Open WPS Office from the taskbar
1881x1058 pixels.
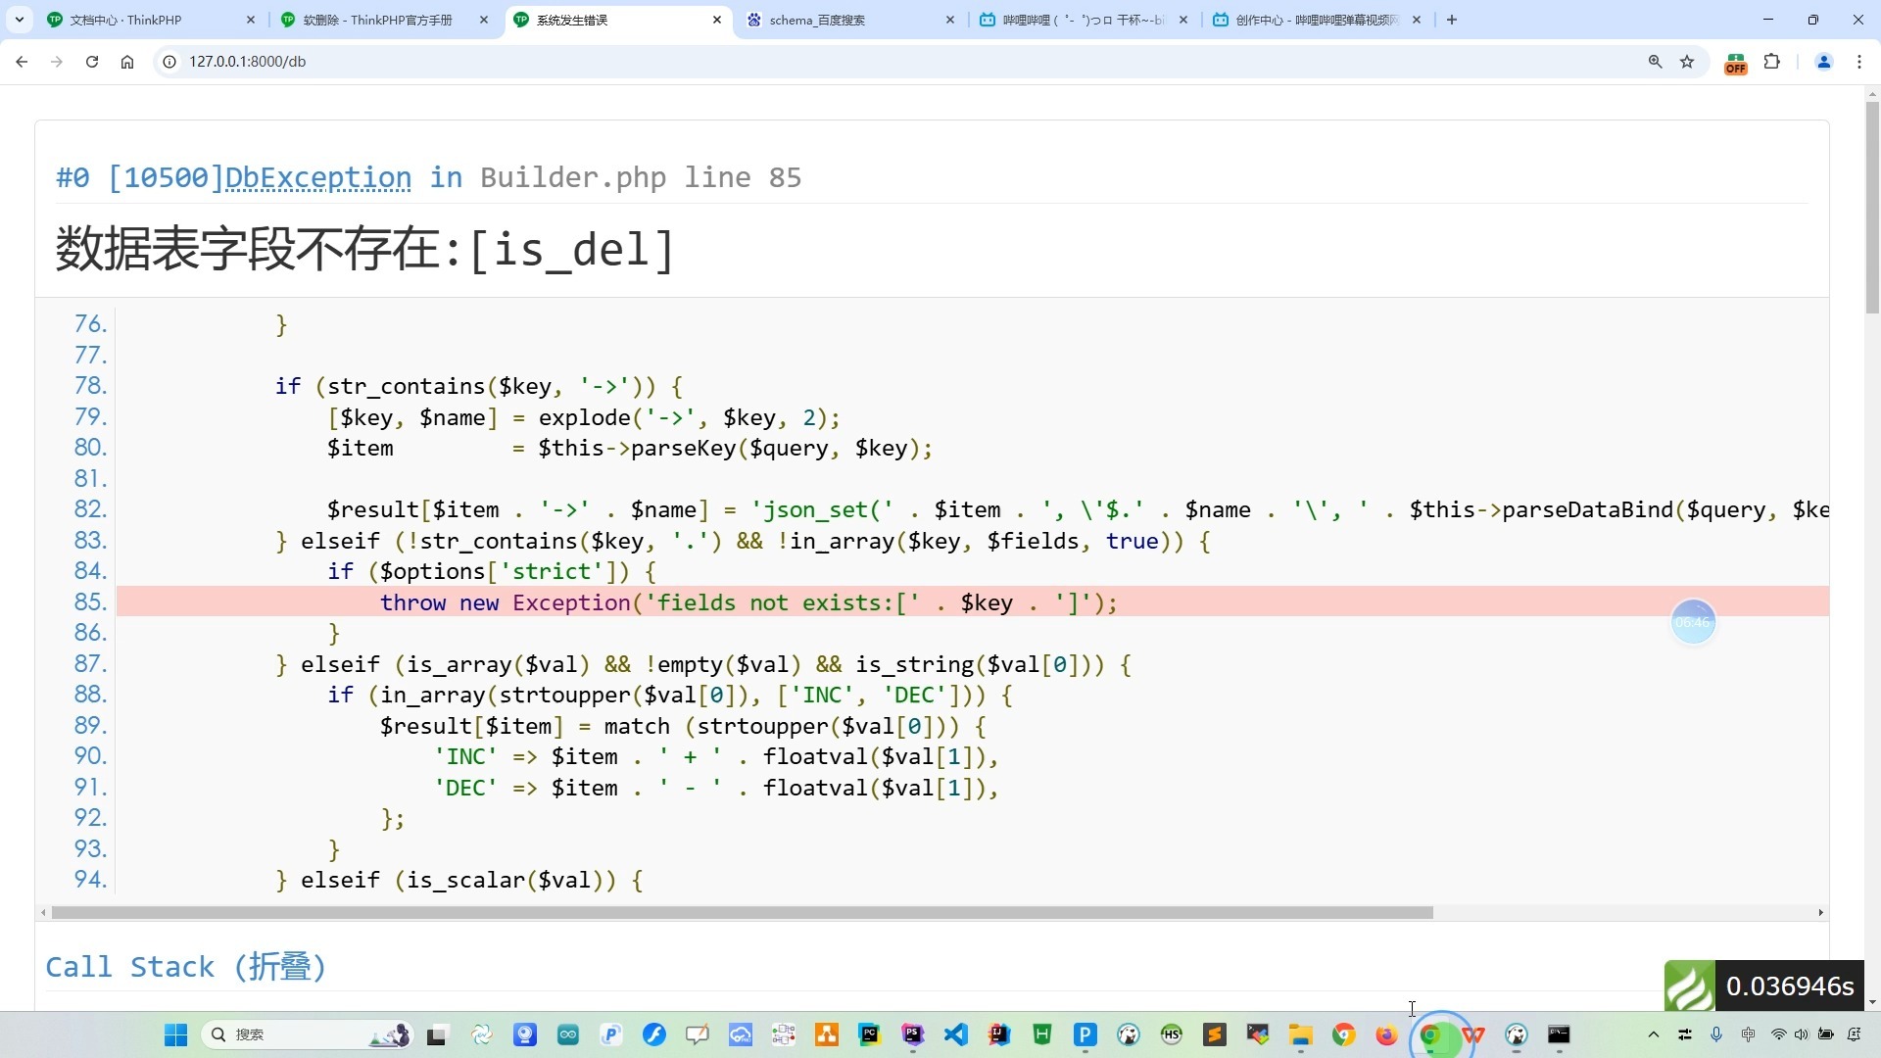pyautogui.click(x=1473, y=1034)
